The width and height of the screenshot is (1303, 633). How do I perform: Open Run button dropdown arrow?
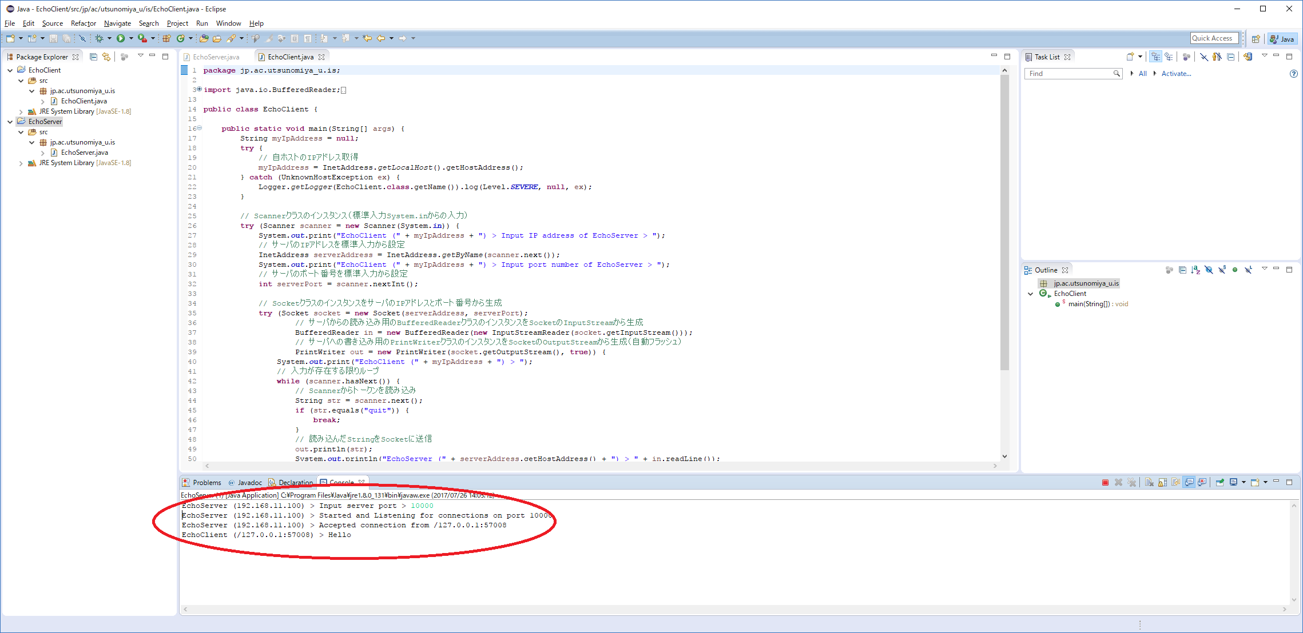point(131,38)
